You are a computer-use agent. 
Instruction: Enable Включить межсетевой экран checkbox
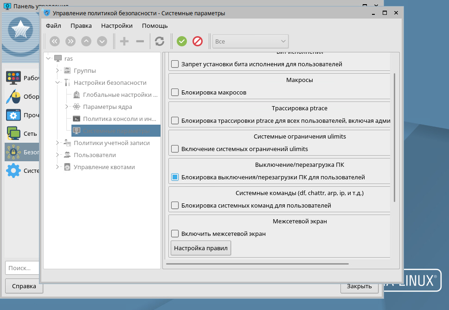click(175, 234)
